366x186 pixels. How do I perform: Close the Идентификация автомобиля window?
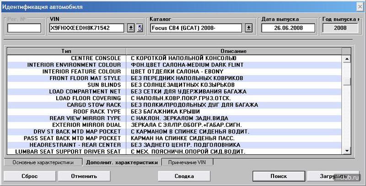[360, 7]
